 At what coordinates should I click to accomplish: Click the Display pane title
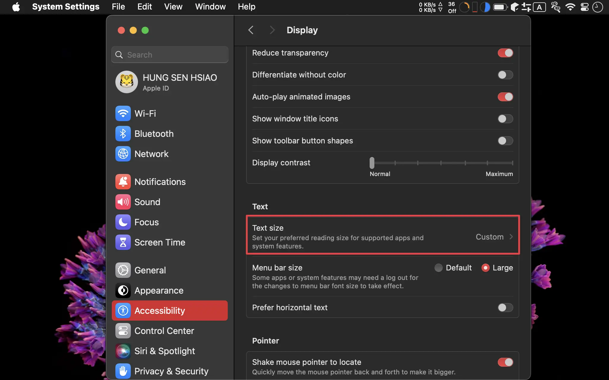pyautogui.click(x=302, y=30)
